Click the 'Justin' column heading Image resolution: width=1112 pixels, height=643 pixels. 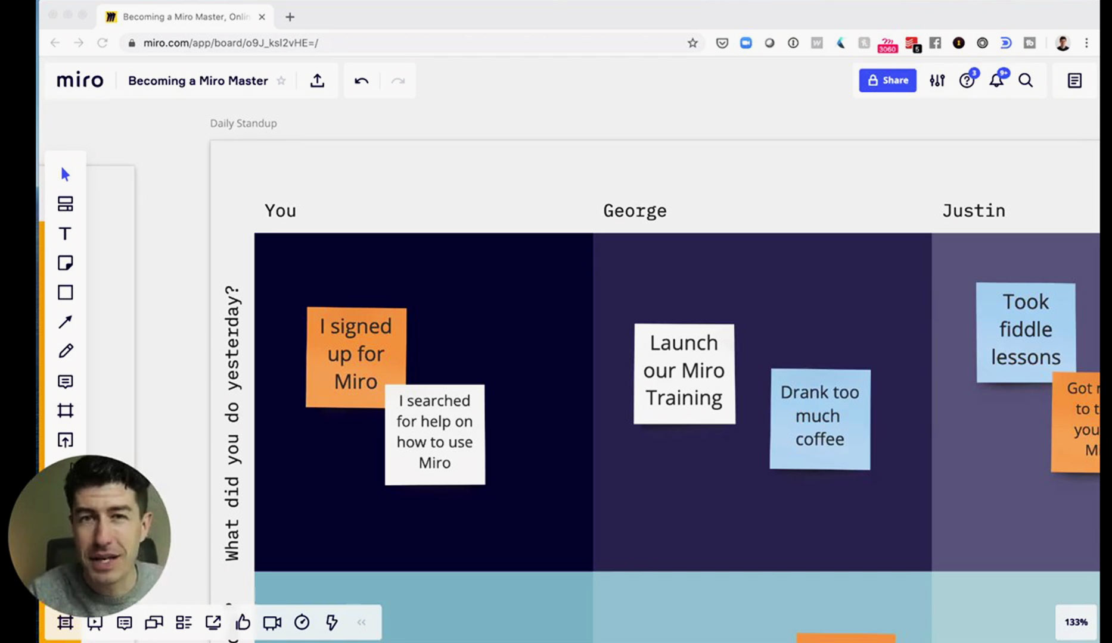(974, 210)
